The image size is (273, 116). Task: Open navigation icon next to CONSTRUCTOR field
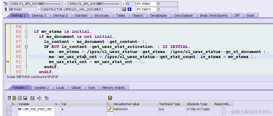point(124,9)
